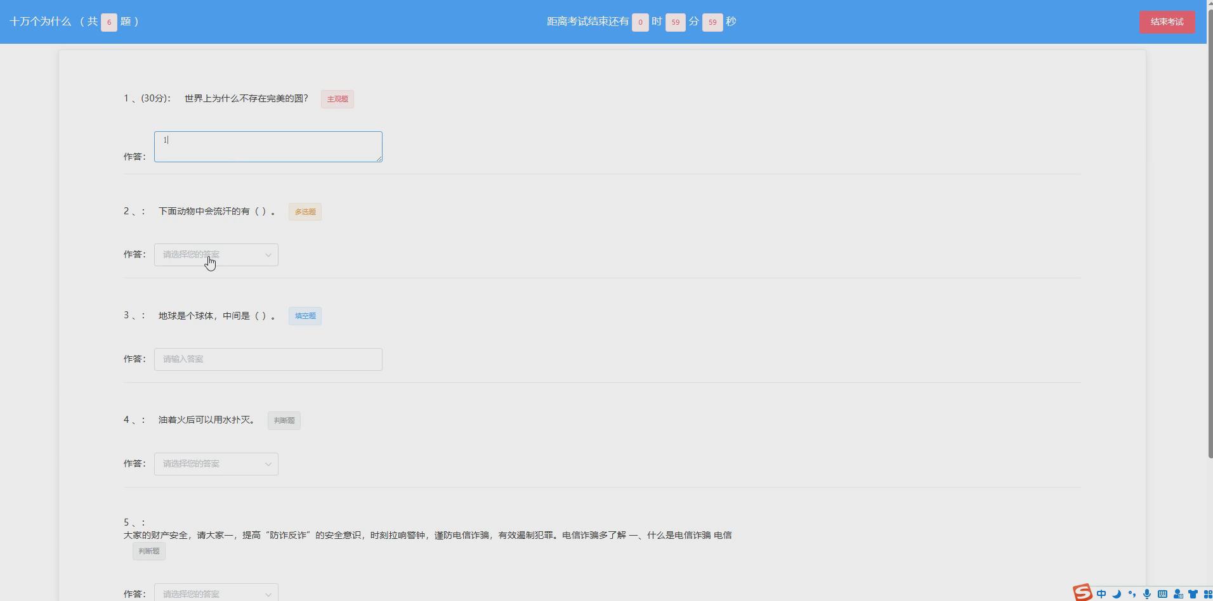The image size is (1213, 601).
Task: Open Sogou toolbox grid icon
Action: pos(1208,594)
